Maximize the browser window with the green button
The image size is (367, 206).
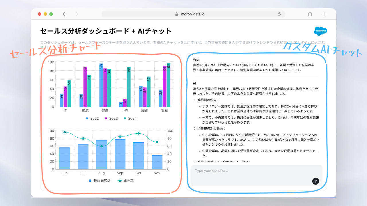(x=51, y=14)
